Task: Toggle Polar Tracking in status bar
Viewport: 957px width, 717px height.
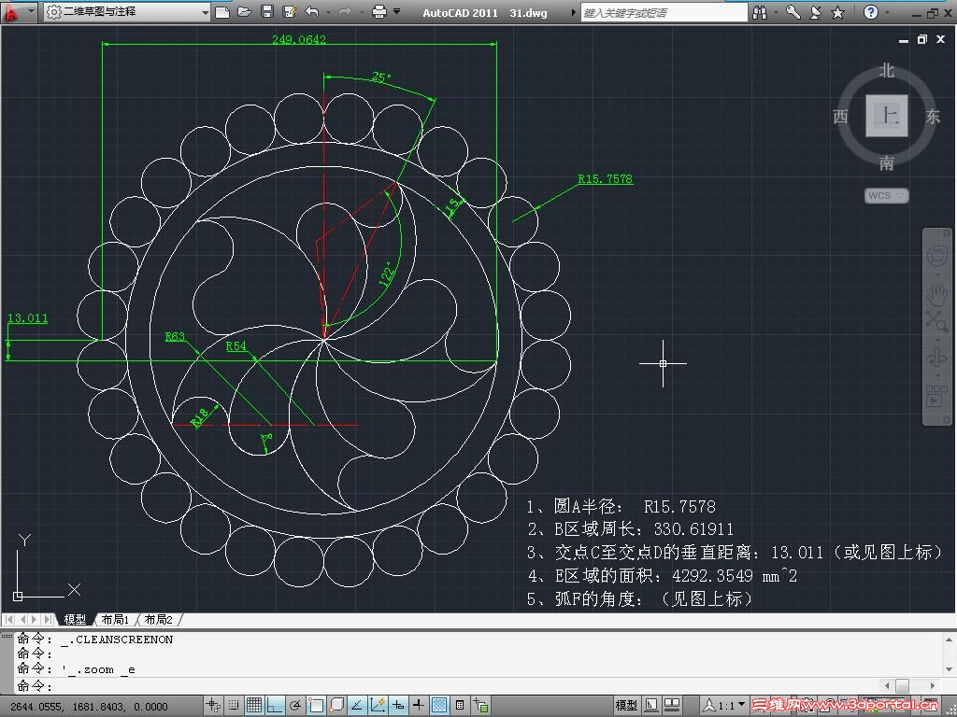Action: 295,706
